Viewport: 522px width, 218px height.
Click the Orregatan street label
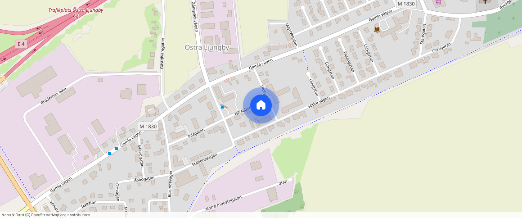[441, 47]
